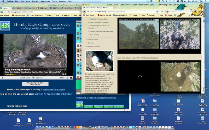The image size is (209, 130).
Task: Open now.msn.com ad link
Action: pyautogui.click(x=10, y=74)
